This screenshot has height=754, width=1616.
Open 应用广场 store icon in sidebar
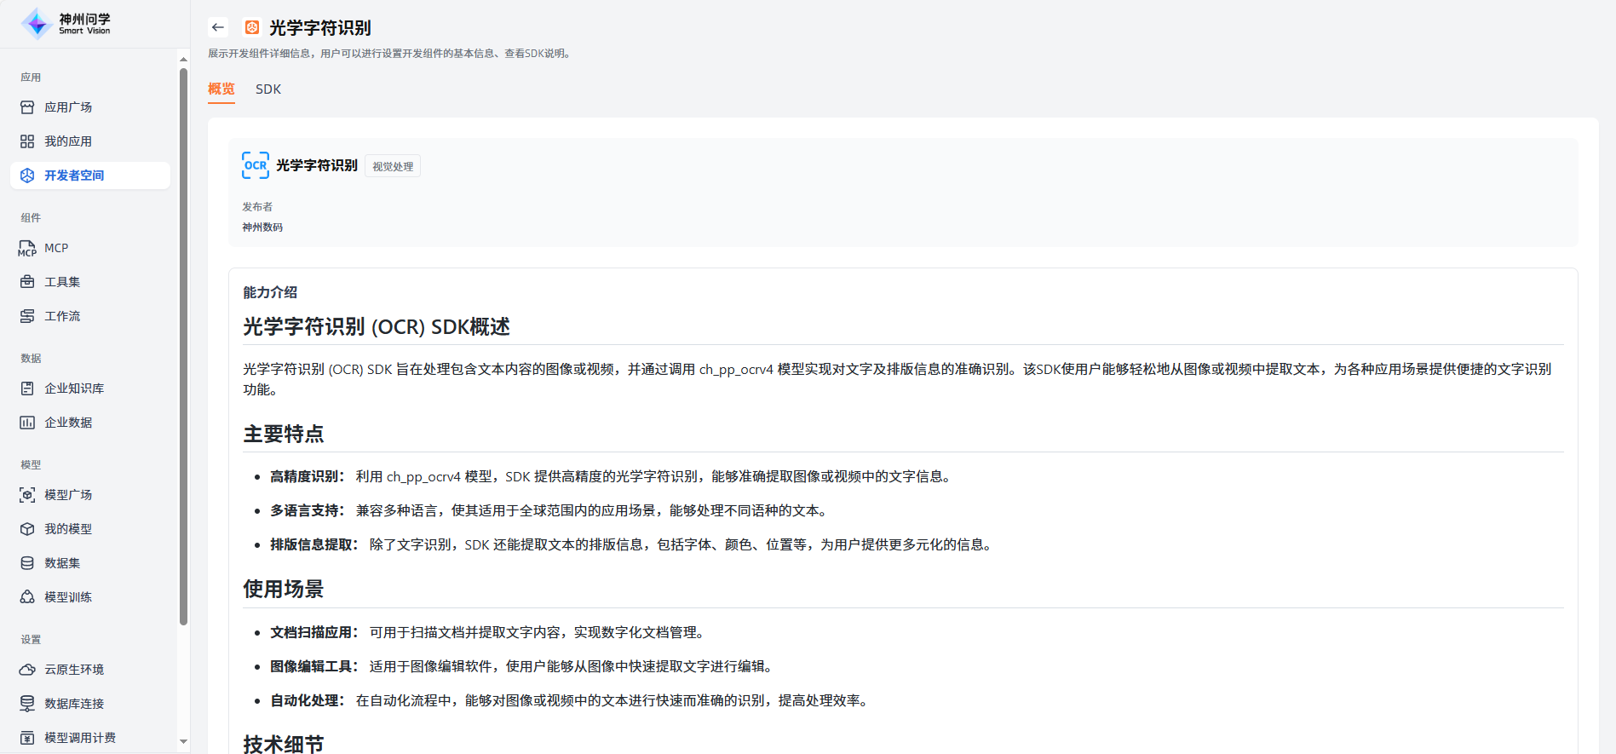pos(27,107)
